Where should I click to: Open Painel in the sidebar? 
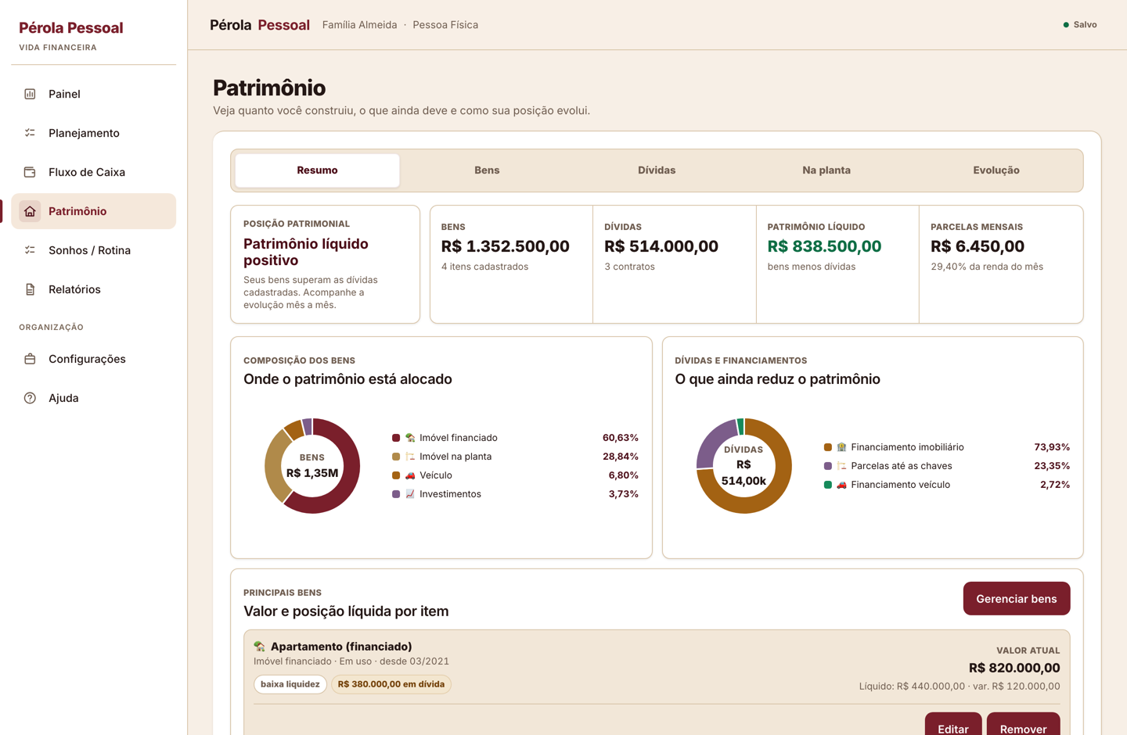[93, 94]
